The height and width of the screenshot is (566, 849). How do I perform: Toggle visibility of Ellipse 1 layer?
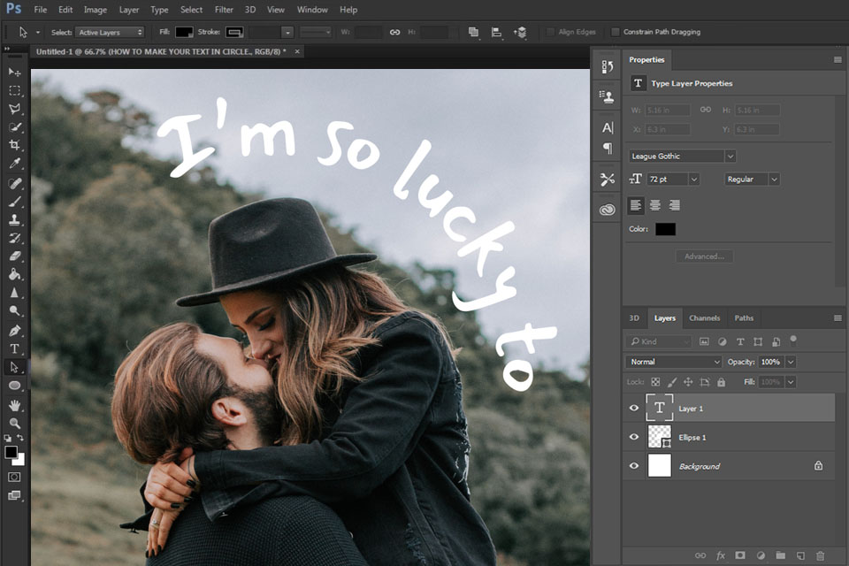633,437
